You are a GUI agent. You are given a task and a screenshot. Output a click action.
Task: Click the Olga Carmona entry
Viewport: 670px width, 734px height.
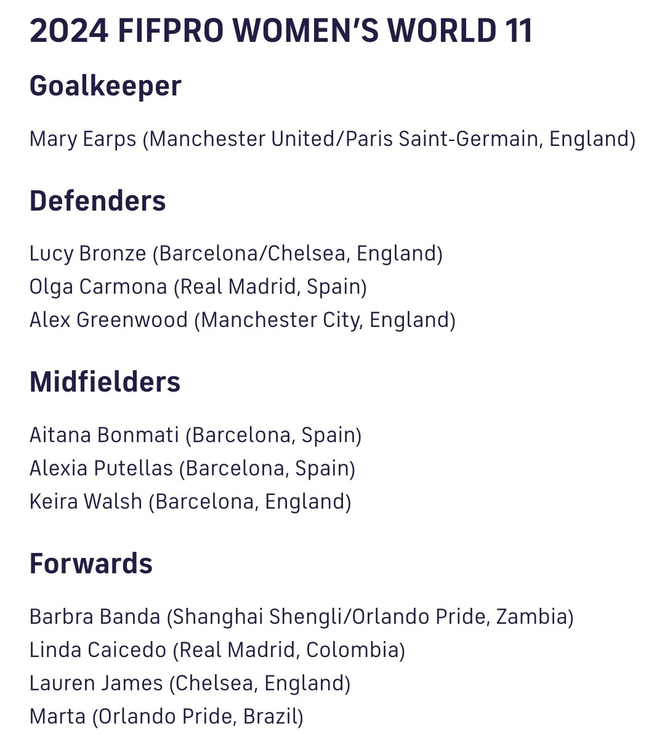[198, 287]
